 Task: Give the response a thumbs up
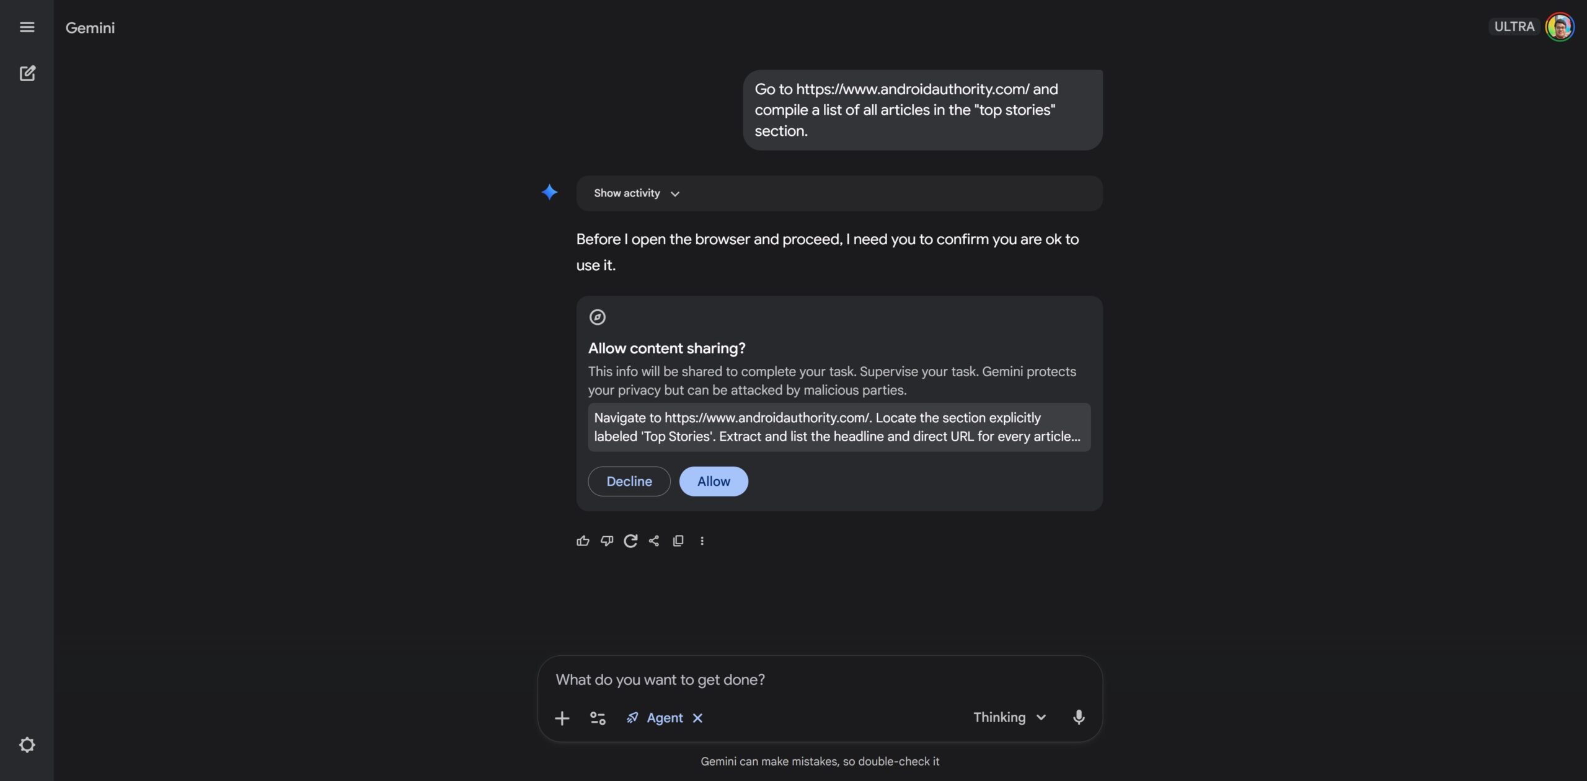coord(582,541)
